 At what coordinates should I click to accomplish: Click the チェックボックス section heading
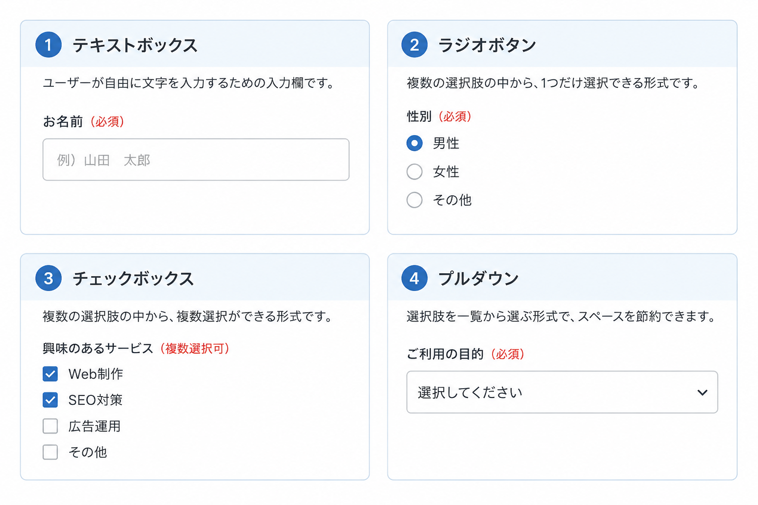click(133, 279)
